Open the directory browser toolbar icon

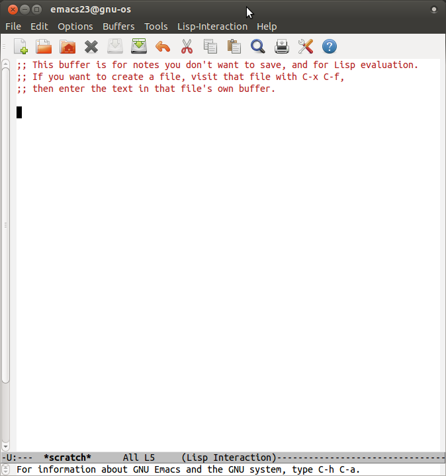point(67,46)
